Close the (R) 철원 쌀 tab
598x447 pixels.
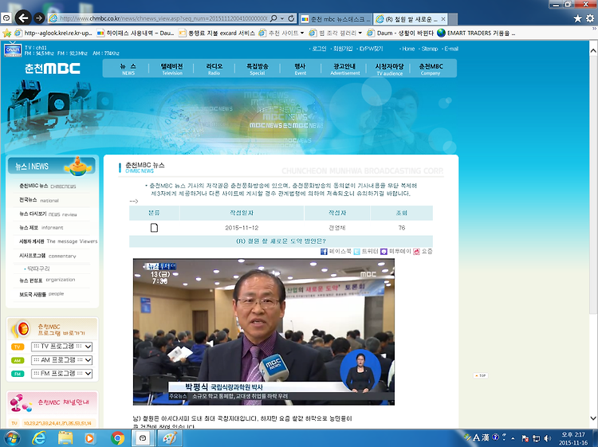[443, 18]
